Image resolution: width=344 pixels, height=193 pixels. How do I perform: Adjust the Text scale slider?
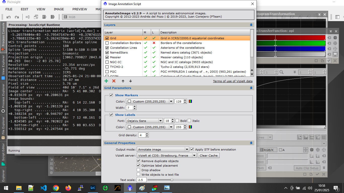[x=179, y=180]
